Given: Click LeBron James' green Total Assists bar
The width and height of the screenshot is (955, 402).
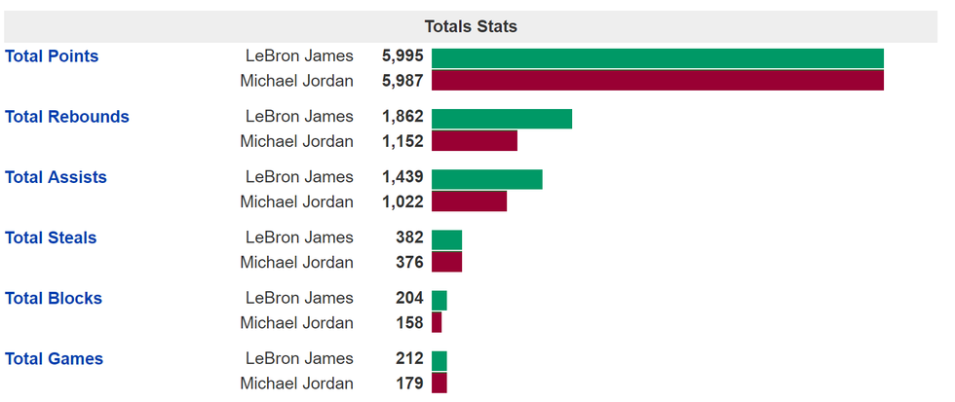Looking at the screenshot, I should (486, 179).
